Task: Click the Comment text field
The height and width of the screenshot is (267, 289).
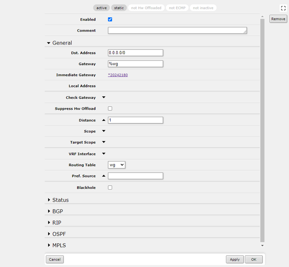Action: tap(177, 30)
